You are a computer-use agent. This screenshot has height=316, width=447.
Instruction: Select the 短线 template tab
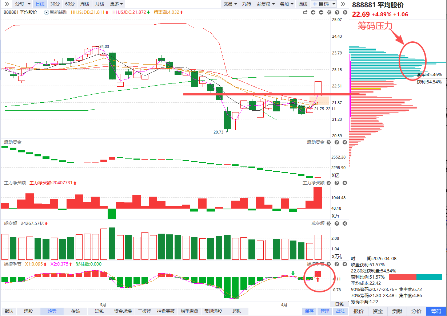99,311
